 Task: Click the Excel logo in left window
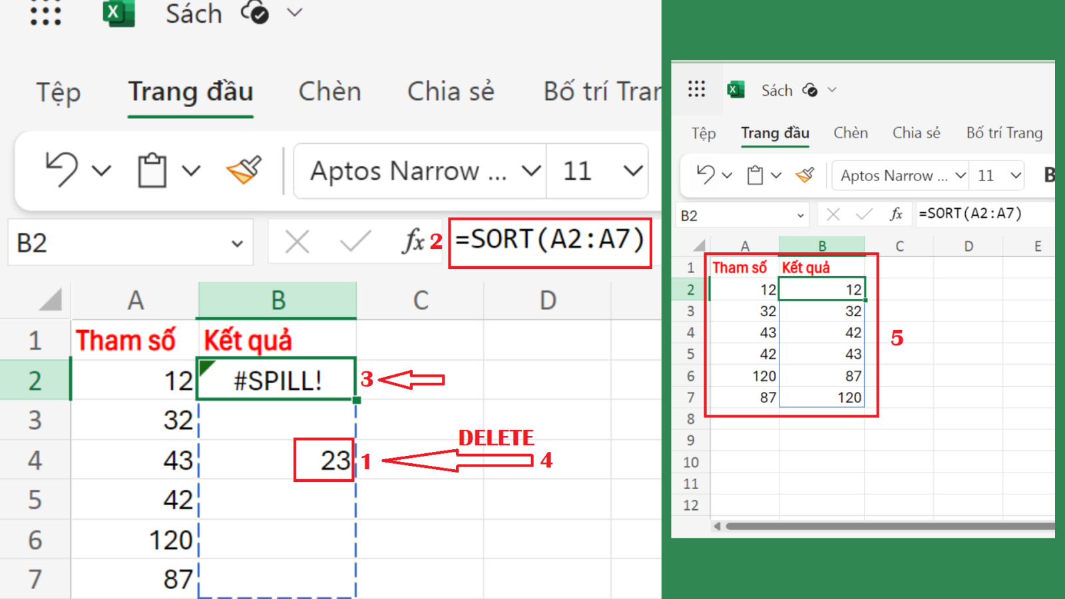pos(118,13)
